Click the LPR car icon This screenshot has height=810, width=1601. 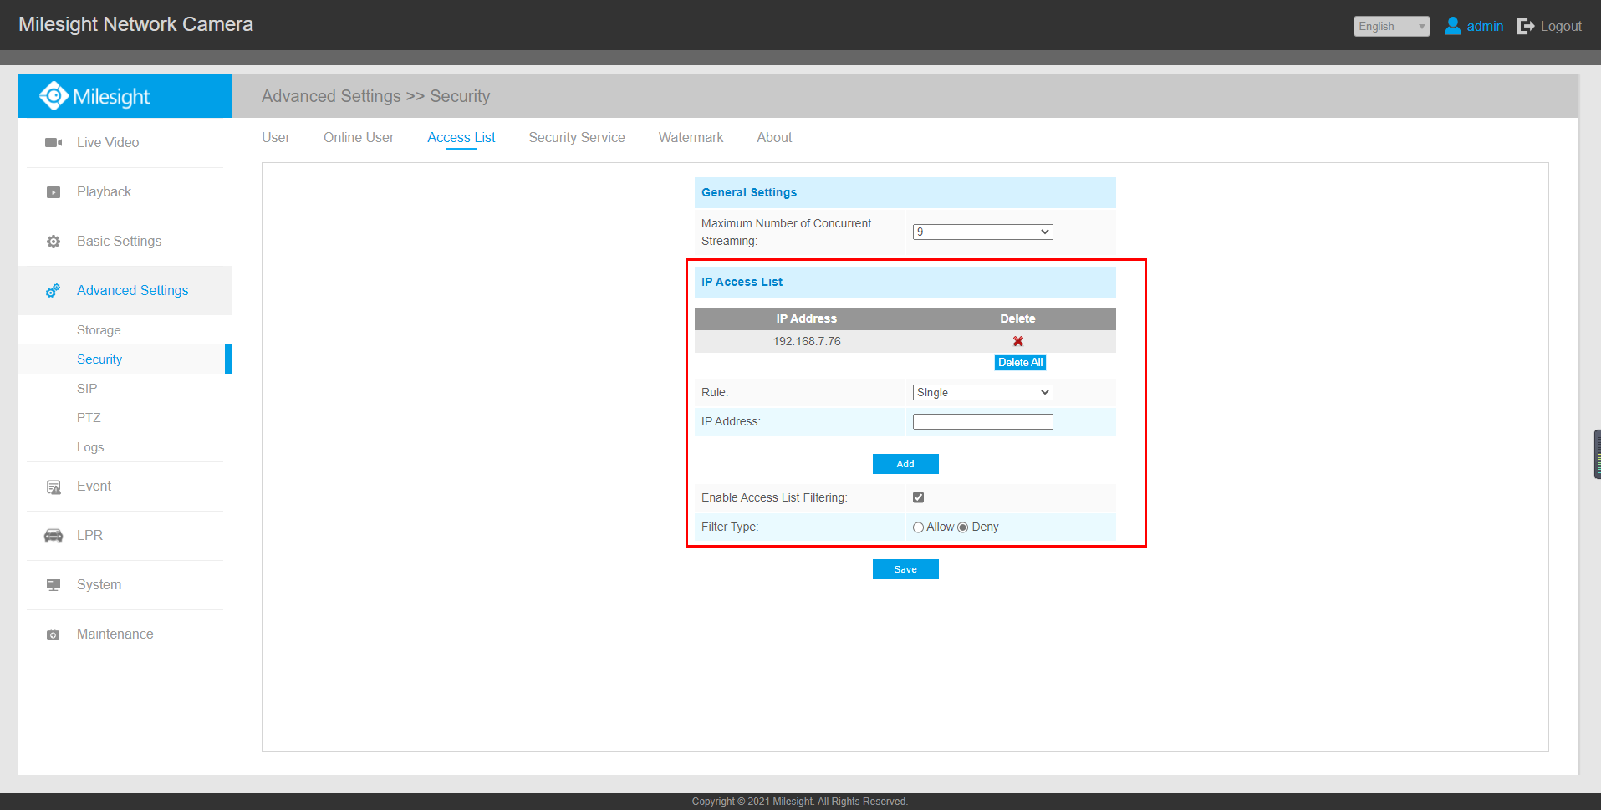pos(54,536)
